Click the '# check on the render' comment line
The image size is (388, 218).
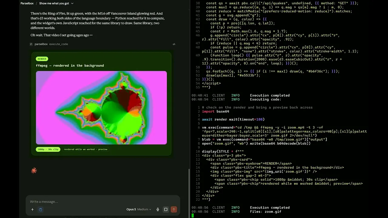(257, 107)
